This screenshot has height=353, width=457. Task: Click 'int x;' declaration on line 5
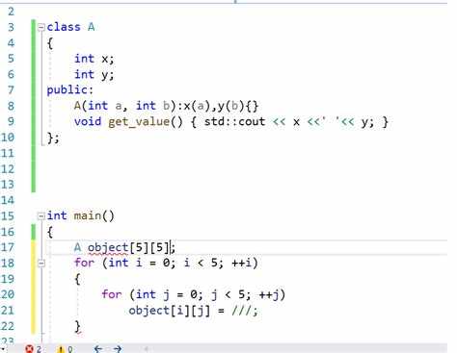pos(94,59)
